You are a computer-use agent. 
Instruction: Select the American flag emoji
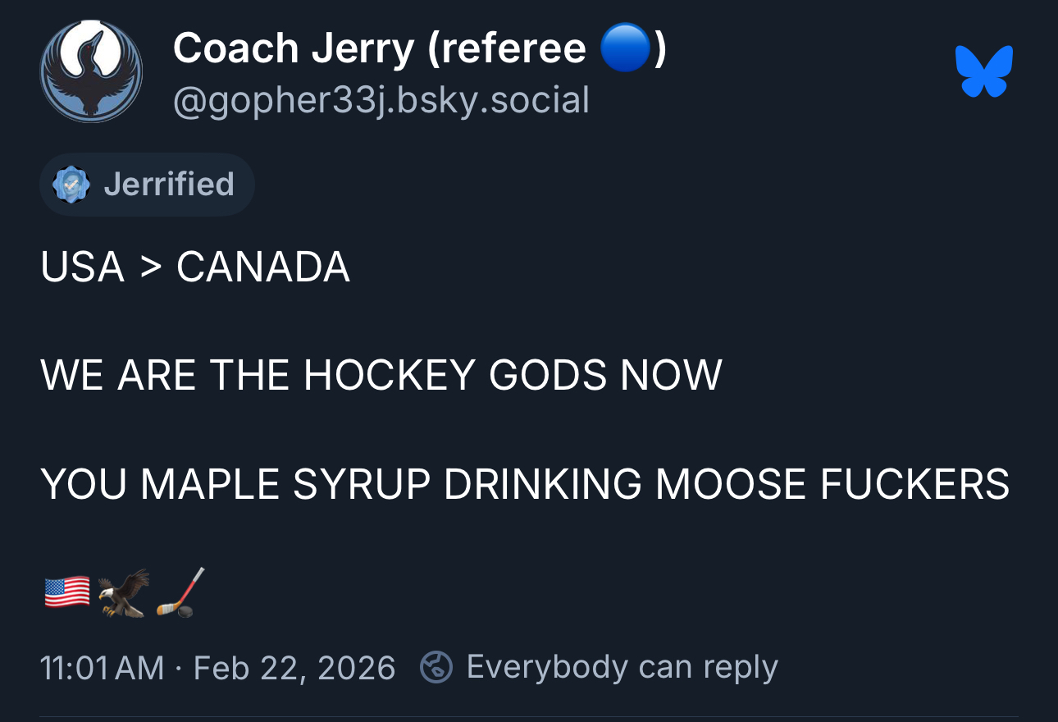click(x=66, y=592)
